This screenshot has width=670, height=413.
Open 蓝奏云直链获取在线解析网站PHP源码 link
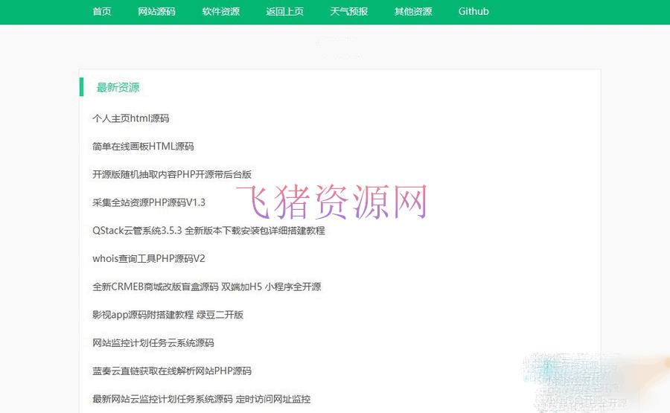[172, 371]
